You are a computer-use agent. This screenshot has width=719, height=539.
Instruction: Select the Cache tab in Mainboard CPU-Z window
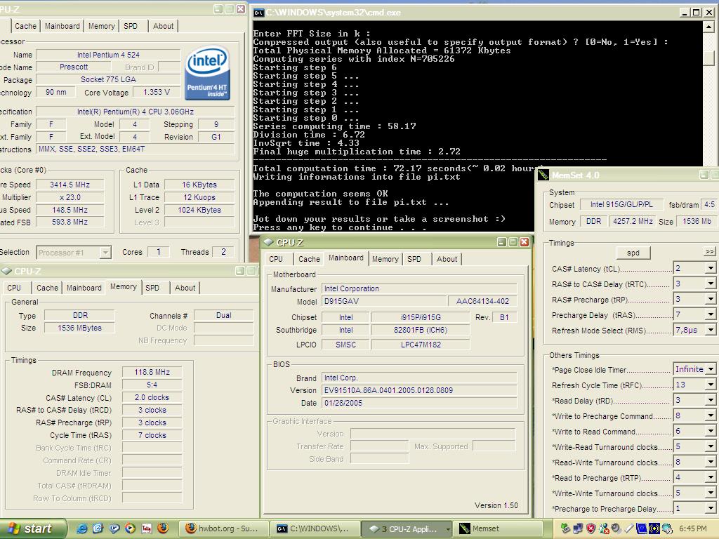coord(309,259)
